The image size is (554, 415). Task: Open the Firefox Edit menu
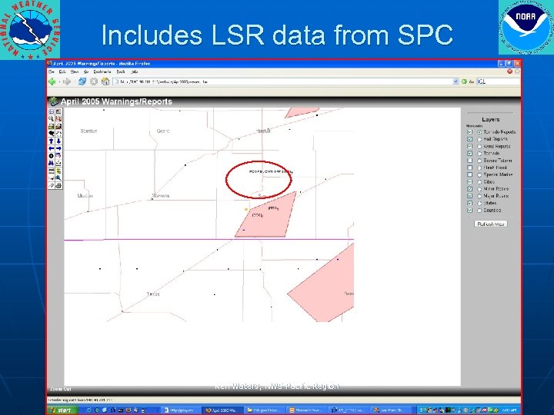(62, 71)
